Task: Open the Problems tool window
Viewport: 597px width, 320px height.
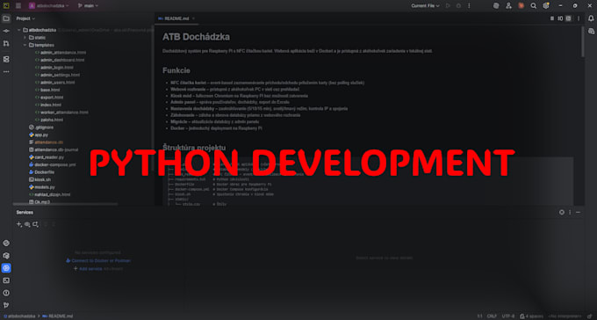Action: coord(6,293)
